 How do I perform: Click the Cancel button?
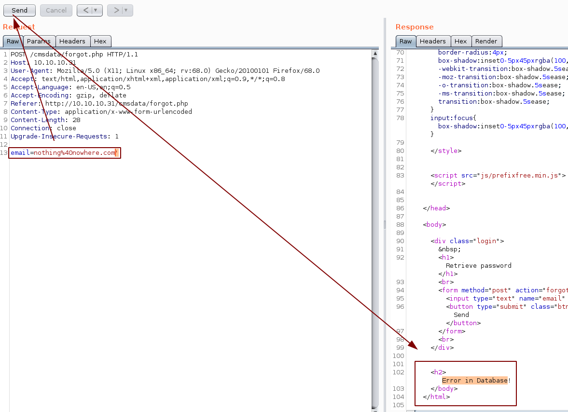56,11
